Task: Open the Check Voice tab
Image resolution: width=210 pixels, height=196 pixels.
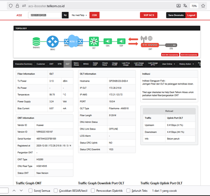Action: [x=105, y=64]
